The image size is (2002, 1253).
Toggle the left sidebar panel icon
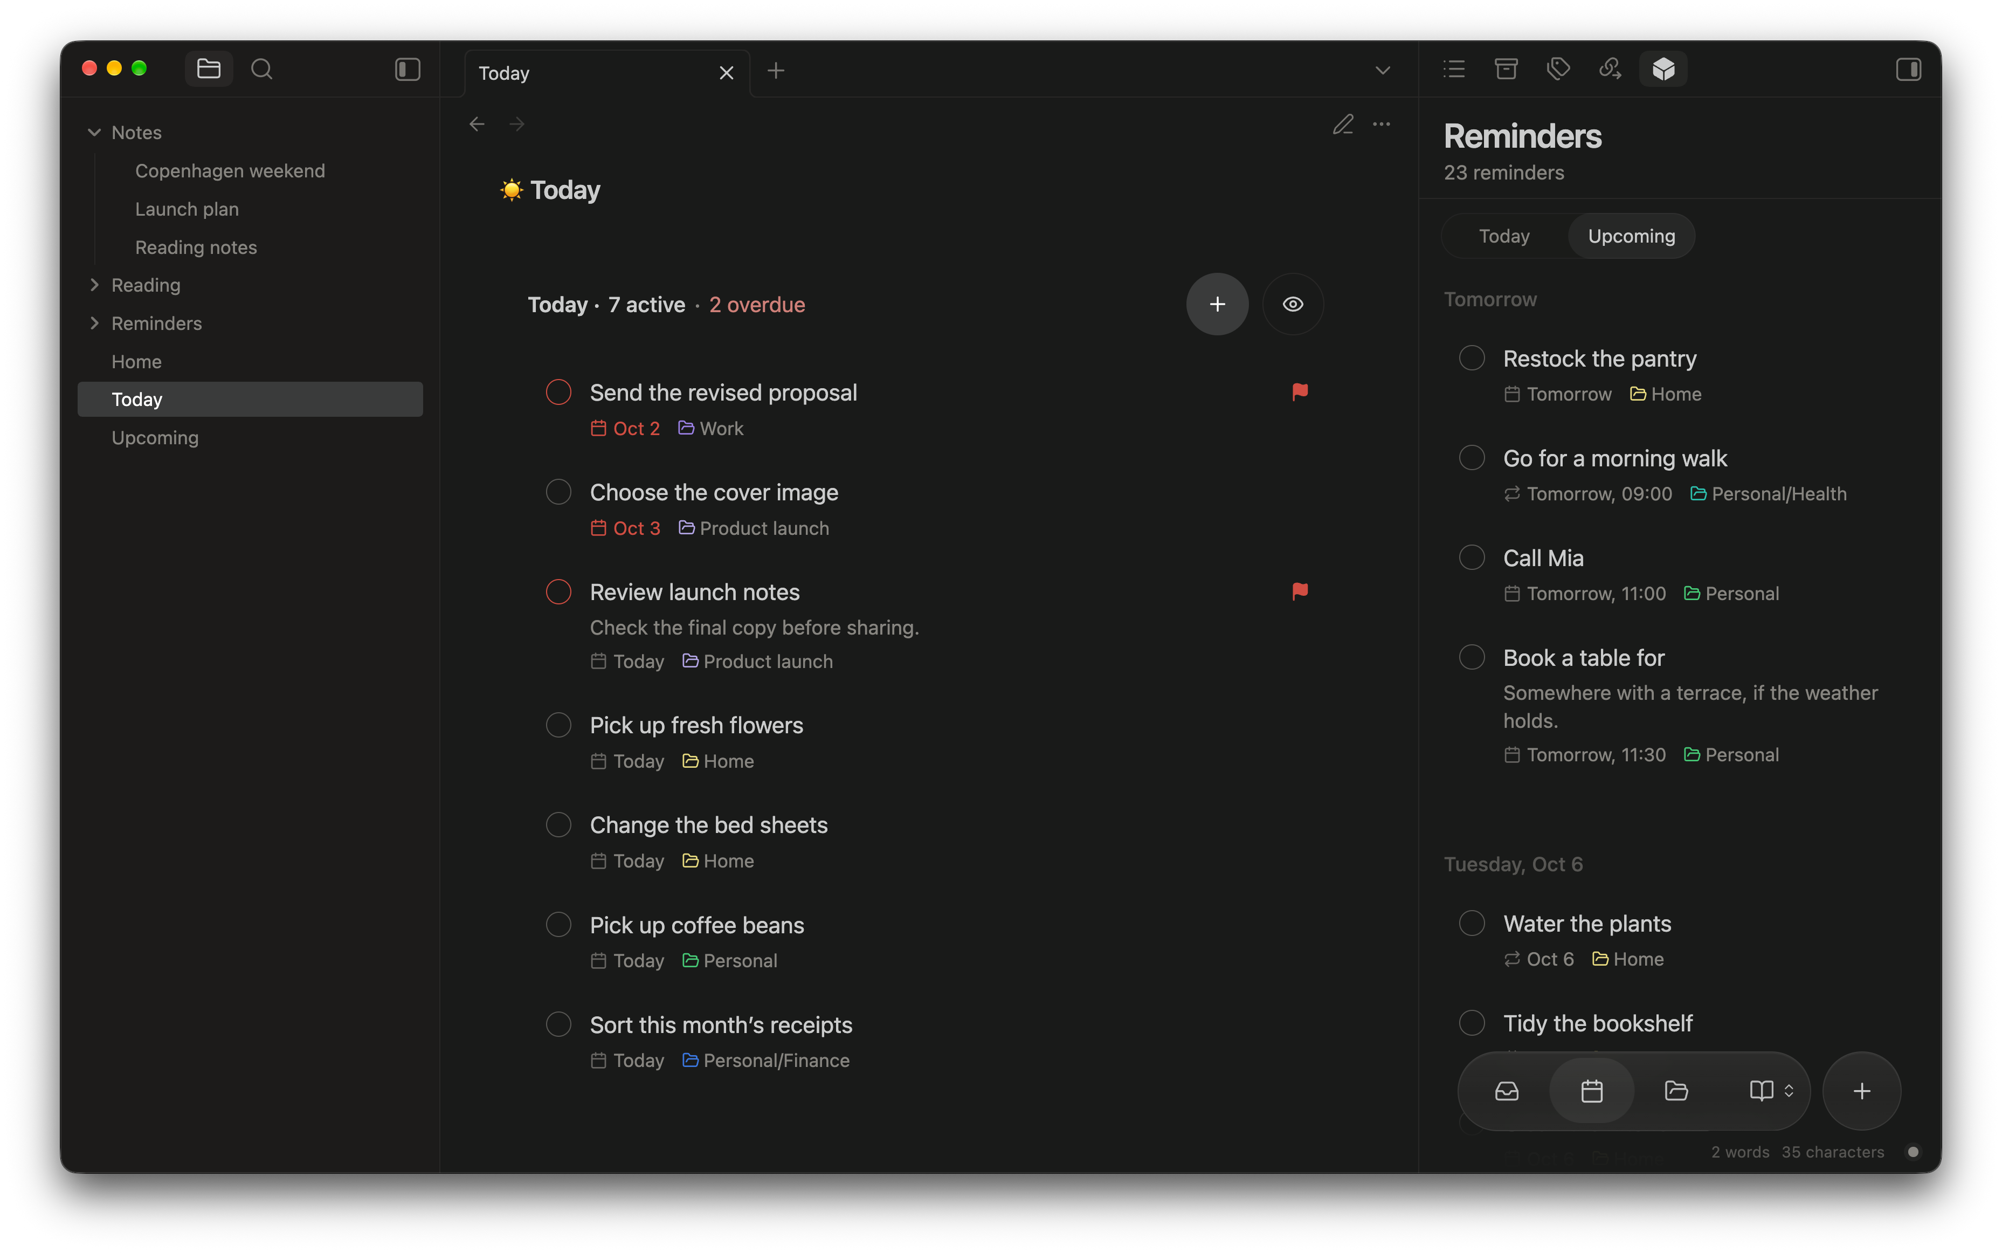[x=408, y=70]
